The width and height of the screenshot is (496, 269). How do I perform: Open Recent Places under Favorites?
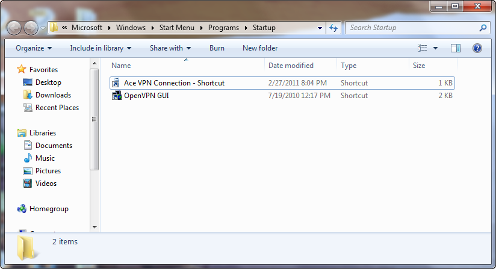click(x=57, y=108)
